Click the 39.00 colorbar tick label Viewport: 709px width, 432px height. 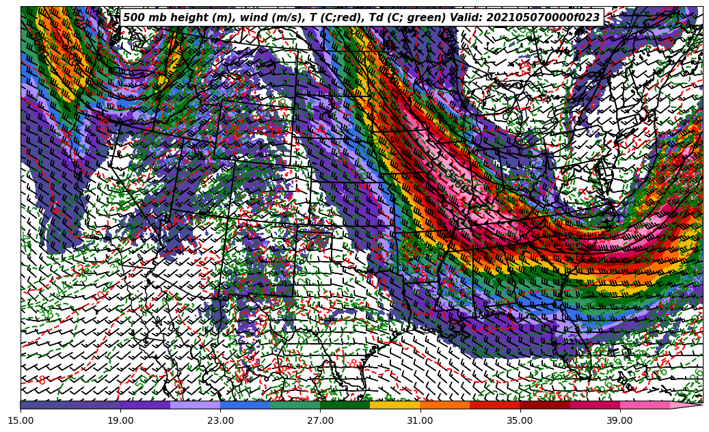coord(619,420)
